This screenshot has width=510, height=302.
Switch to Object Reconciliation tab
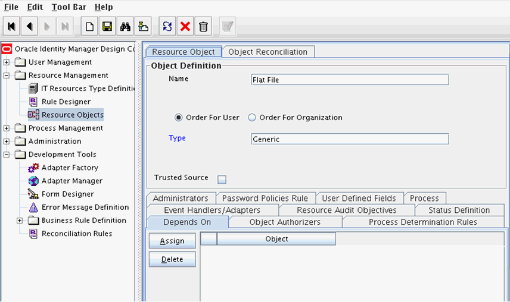(x=268, y=52)
